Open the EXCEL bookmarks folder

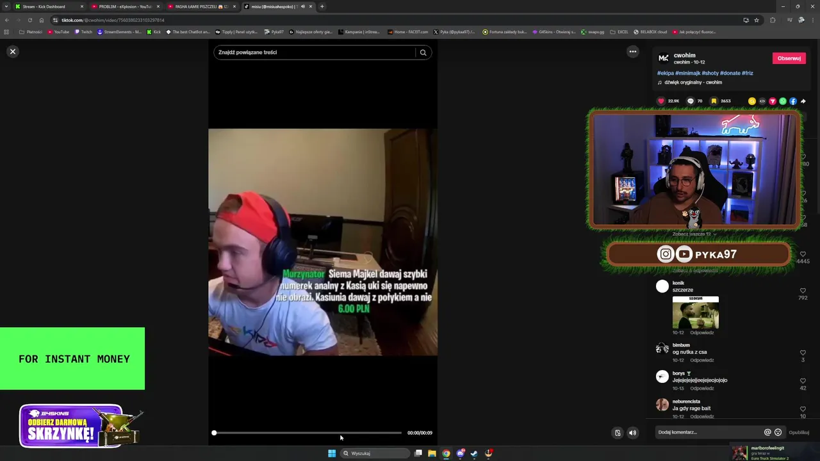point(619,31)
